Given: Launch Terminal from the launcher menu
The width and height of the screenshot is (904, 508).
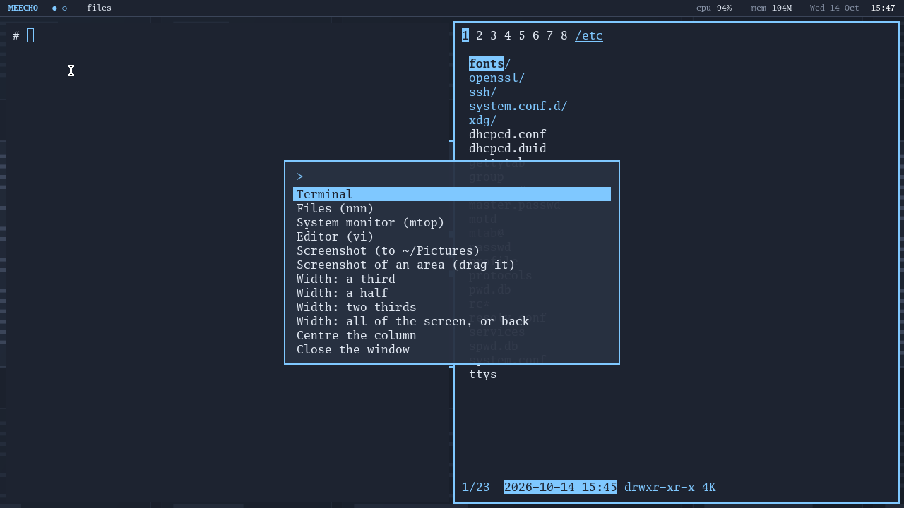Looking at the screenshot, I should pos(452,195).
